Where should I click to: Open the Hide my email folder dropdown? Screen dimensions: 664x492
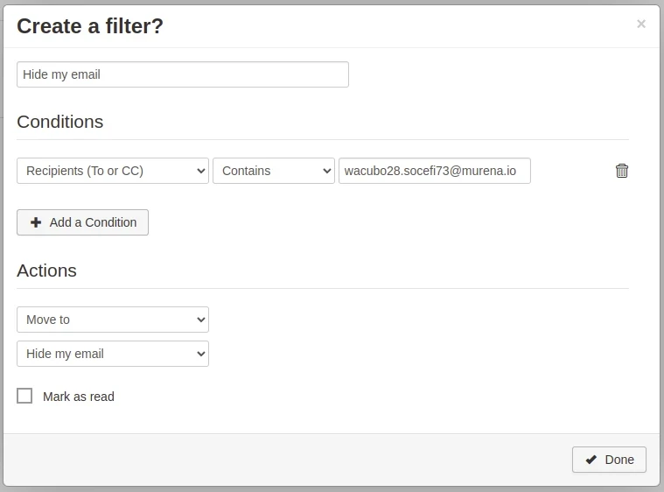(x=113, y=354)
